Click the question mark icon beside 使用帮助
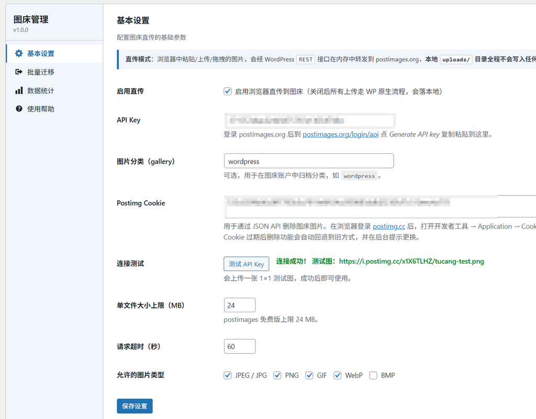Viewport: 536px width, 419px height. pos(19,109)
